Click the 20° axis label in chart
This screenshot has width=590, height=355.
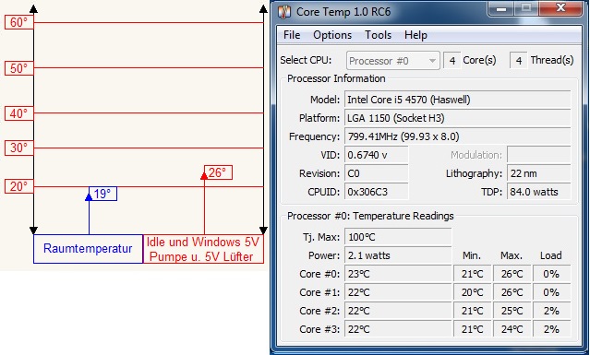tap(19, 186)
